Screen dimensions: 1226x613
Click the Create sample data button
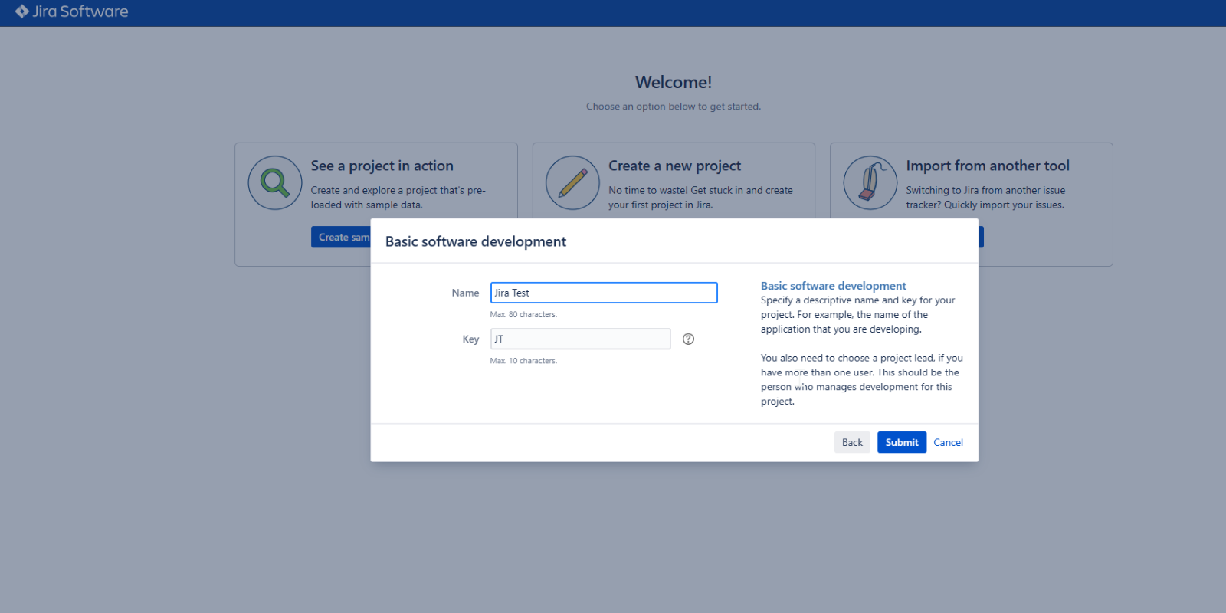click(x=342, y=237)
